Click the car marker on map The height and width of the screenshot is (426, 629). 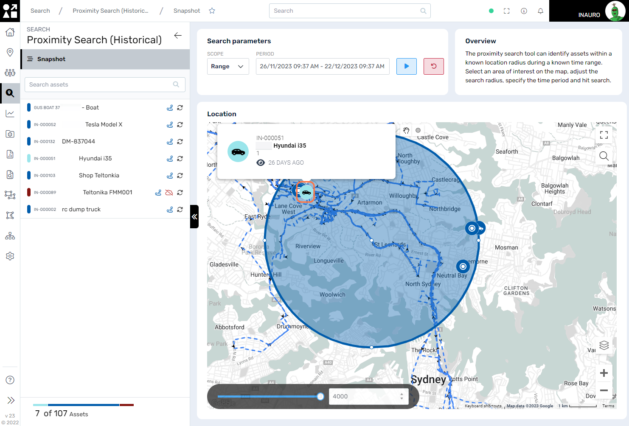tap(305, 192)
